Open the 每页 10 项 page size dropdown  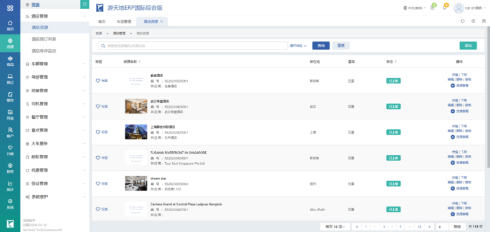[x=335, y=226]
